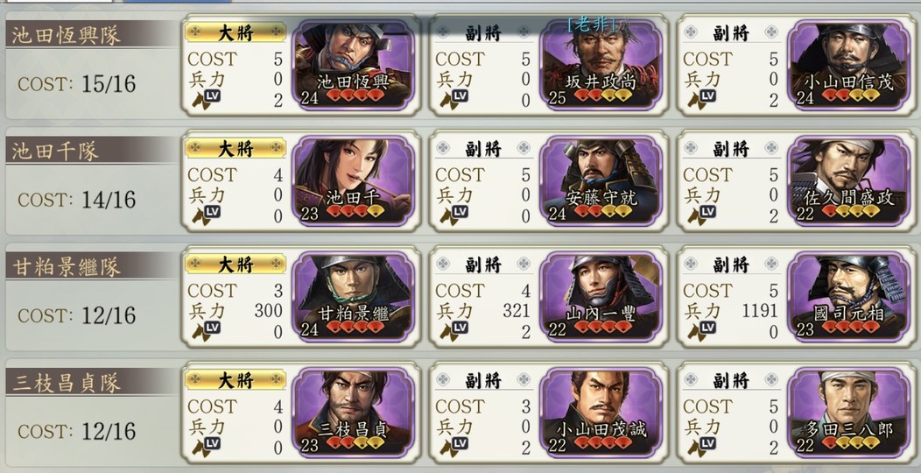Choose the 小山田信茂 portrait card
Screen dimensions: 921x473
click(x=848, y=65)
